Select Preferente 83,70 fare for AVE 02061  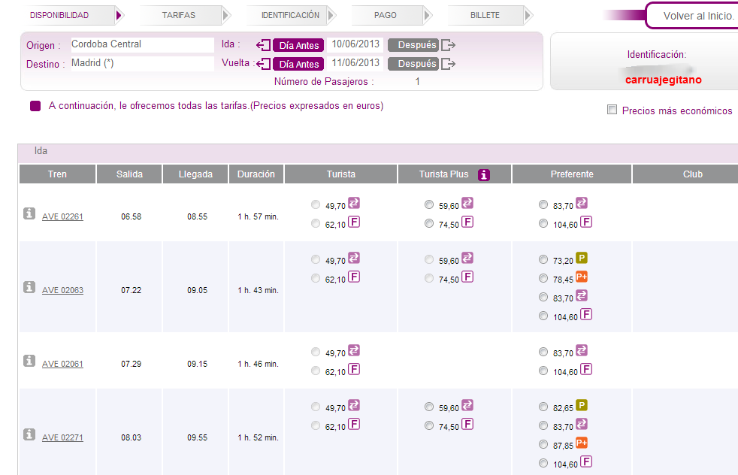click(x=543, y=352)
